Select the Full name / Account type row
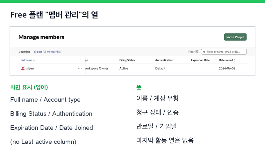 [132, 100]
